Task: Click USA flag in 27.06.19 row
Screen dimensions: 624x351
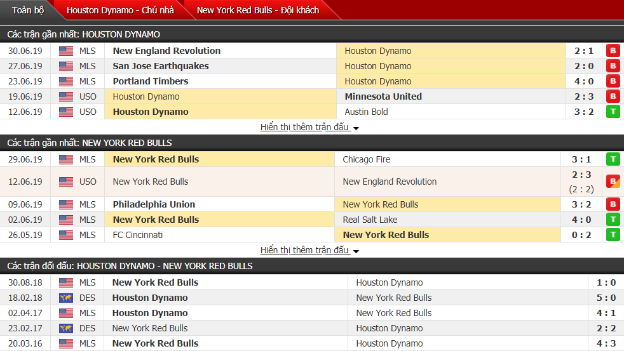Action: pos(66,66)
